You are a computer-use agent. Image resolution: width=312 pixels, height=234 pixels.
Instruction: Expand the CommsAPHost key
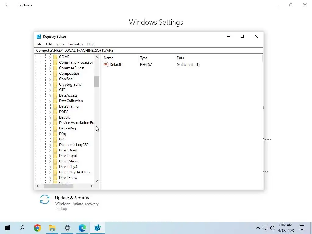coord(50,68)
